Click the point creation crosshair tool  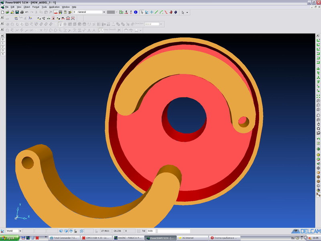click(151, 12)
